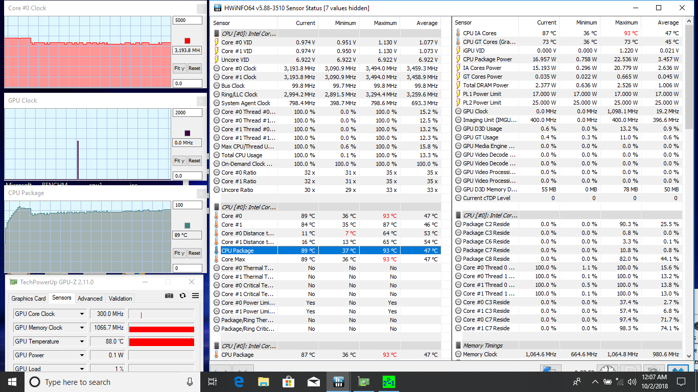Open the GPU Load dropdown

tap(82, 369)
